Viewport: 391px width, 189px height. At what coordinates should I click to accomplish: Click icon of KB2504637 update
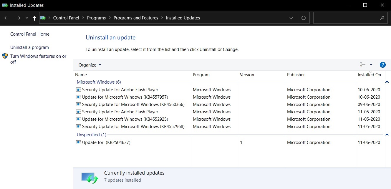tap(78, 142)
